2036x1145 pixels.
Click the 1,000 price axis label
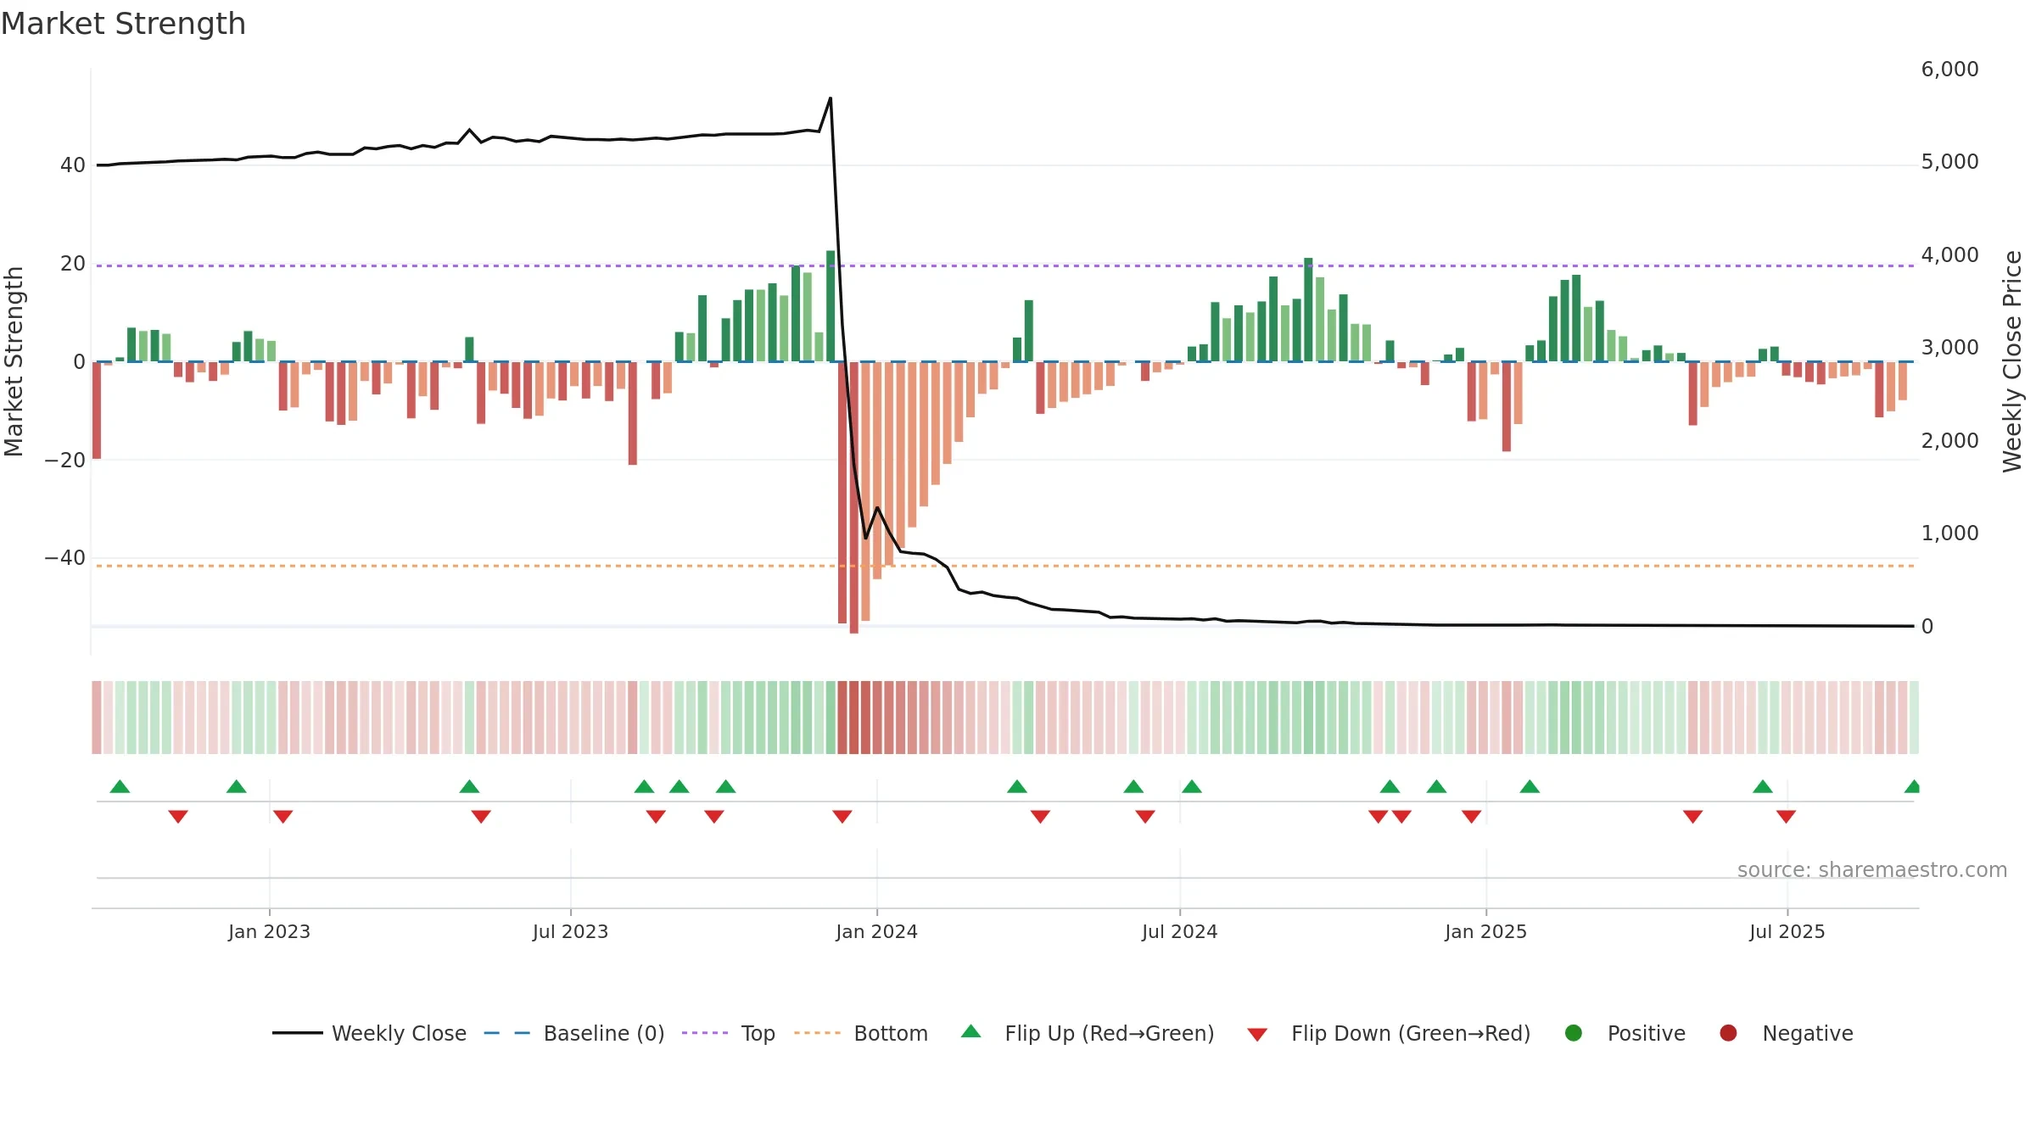[1949, 533]
